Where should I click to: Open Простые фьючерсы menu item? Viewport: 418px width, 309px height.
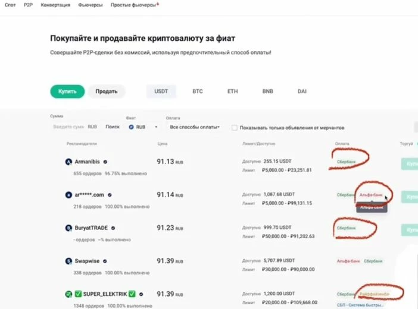(133, 5)
